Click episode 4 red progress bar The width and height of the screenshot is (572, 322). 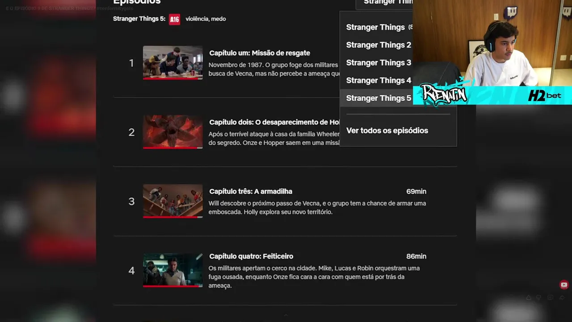(172, 286)
